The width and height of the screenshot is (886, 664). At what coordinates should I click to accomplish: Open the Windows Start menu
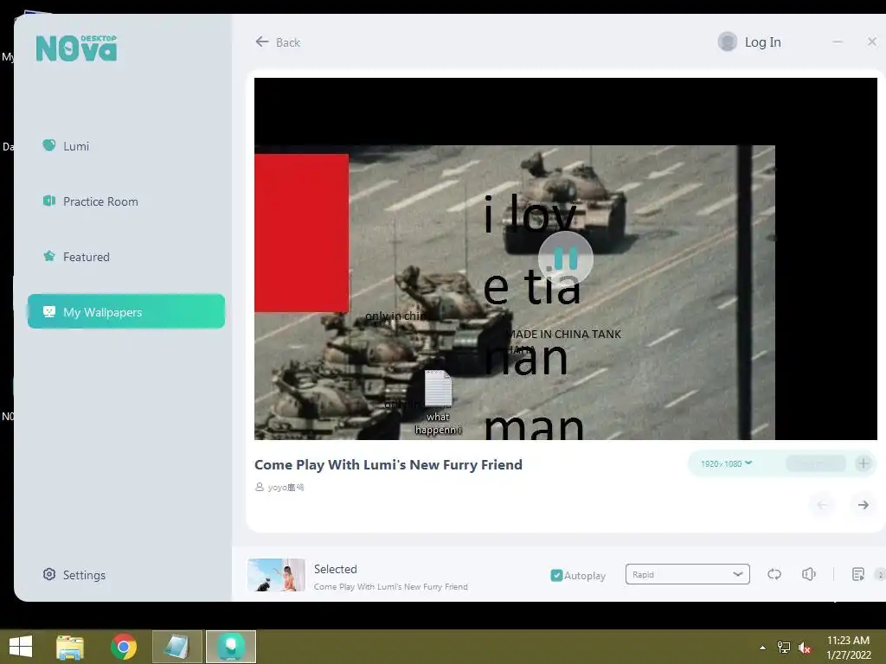click(x=21, y=647)
